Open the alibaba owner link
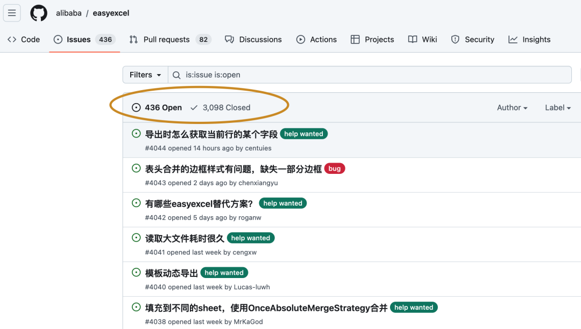The width and height of the screenshot is (581, 329). pos(68,13)
